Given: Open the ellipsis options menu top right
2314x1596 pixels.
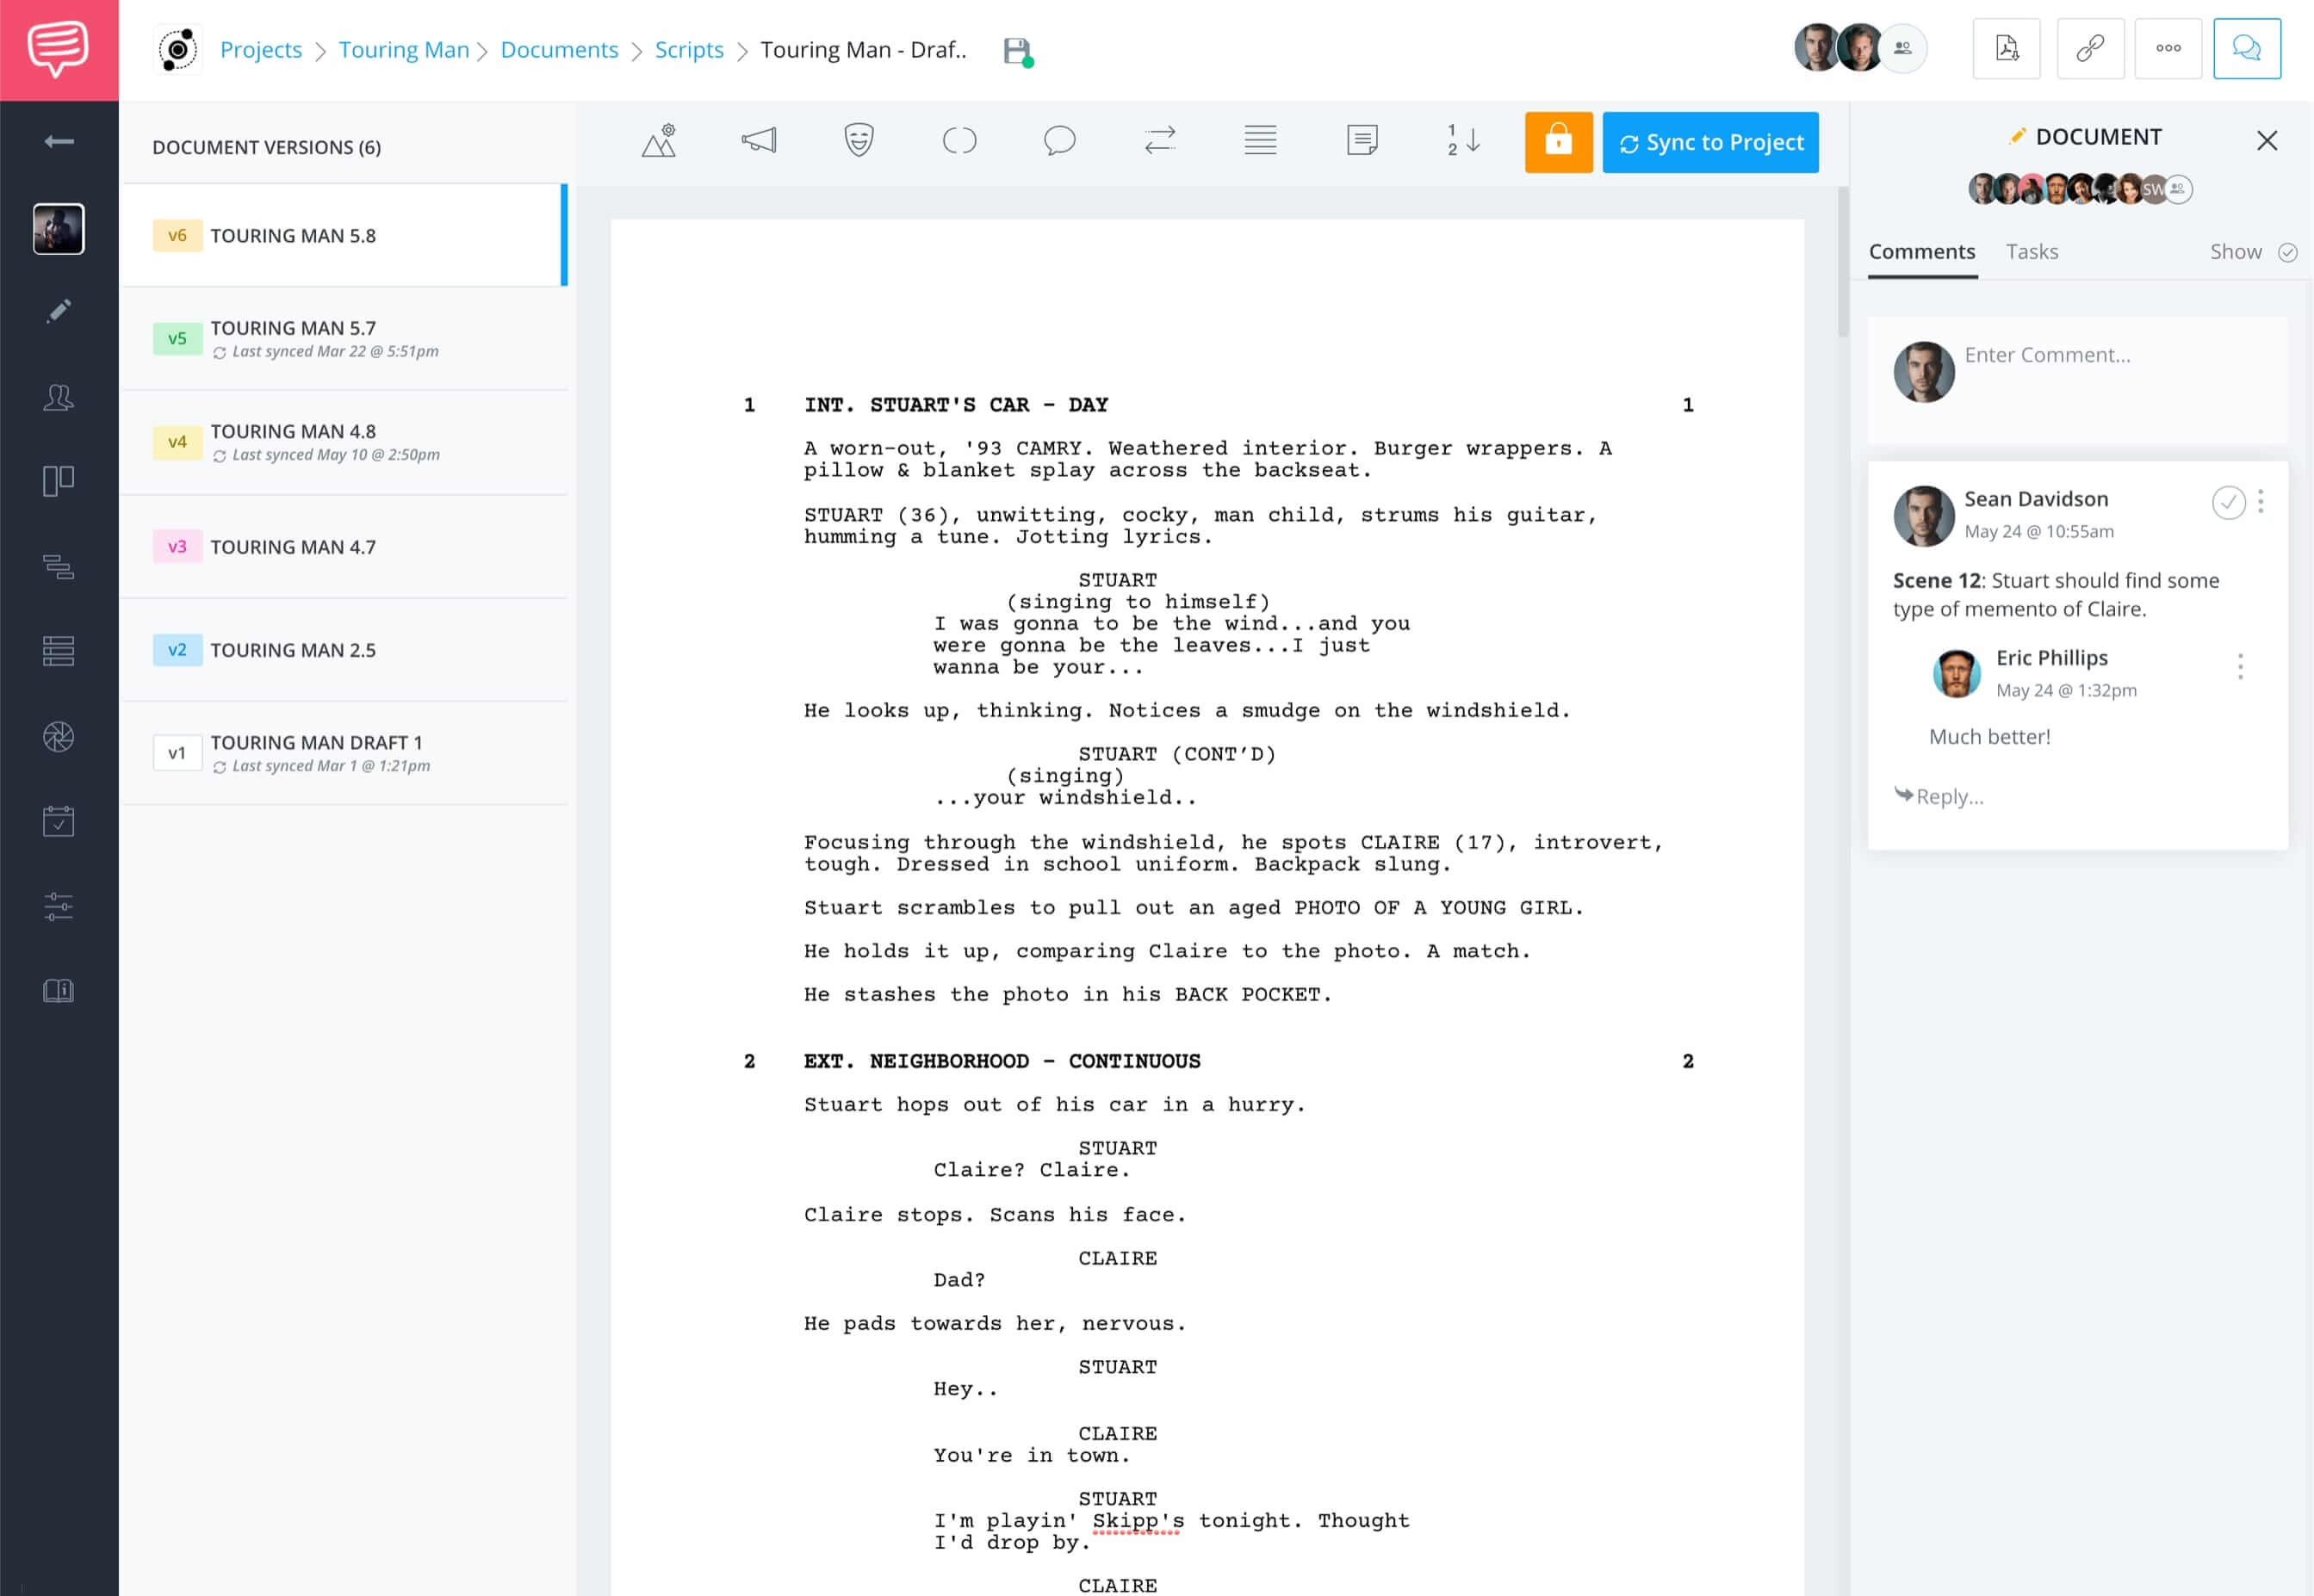Looking at the screenshot, I should pos(2168,48).
